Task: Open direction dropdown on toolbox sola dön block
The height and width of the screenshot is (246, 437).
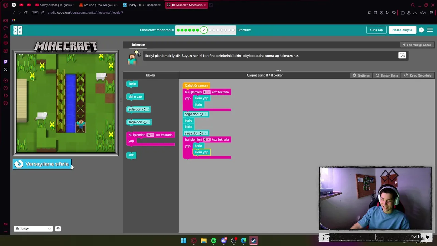Action: coord(147,109)
